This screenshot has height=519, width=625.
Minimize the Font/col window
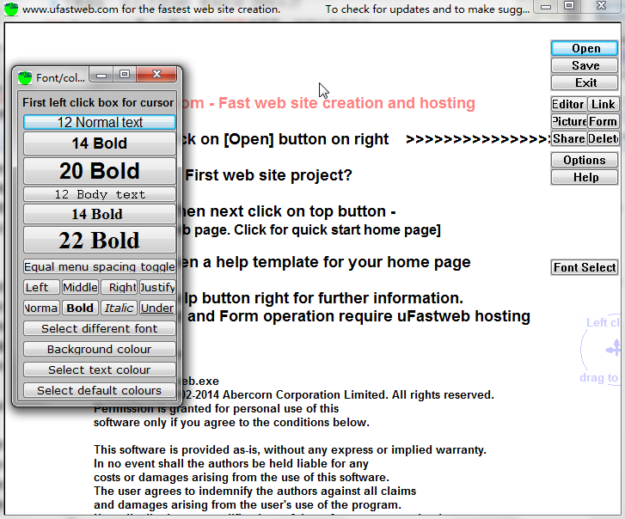[101, 75]
